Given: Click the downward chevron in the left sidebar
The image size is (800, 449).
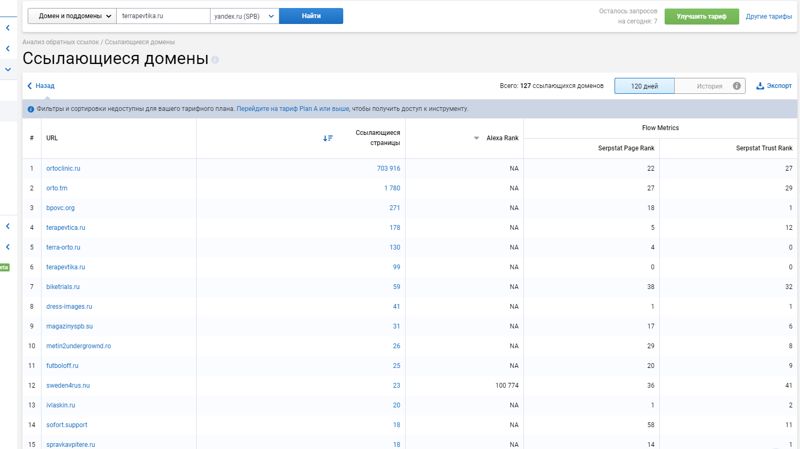Looking at the screenshot, I should [8, 69].
